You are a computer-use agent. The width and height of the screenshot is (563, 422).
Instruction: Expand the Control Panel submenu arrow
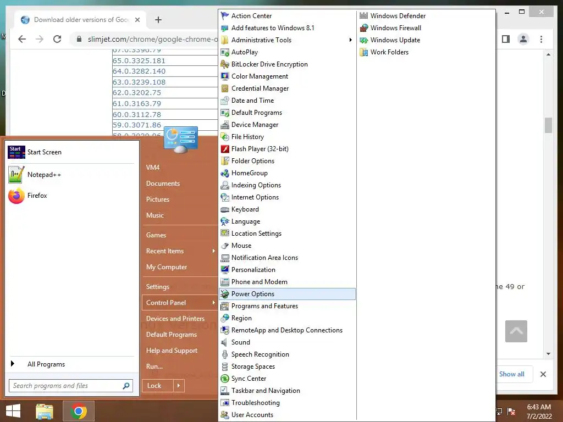pyautogui.click(x=214, y=303)
